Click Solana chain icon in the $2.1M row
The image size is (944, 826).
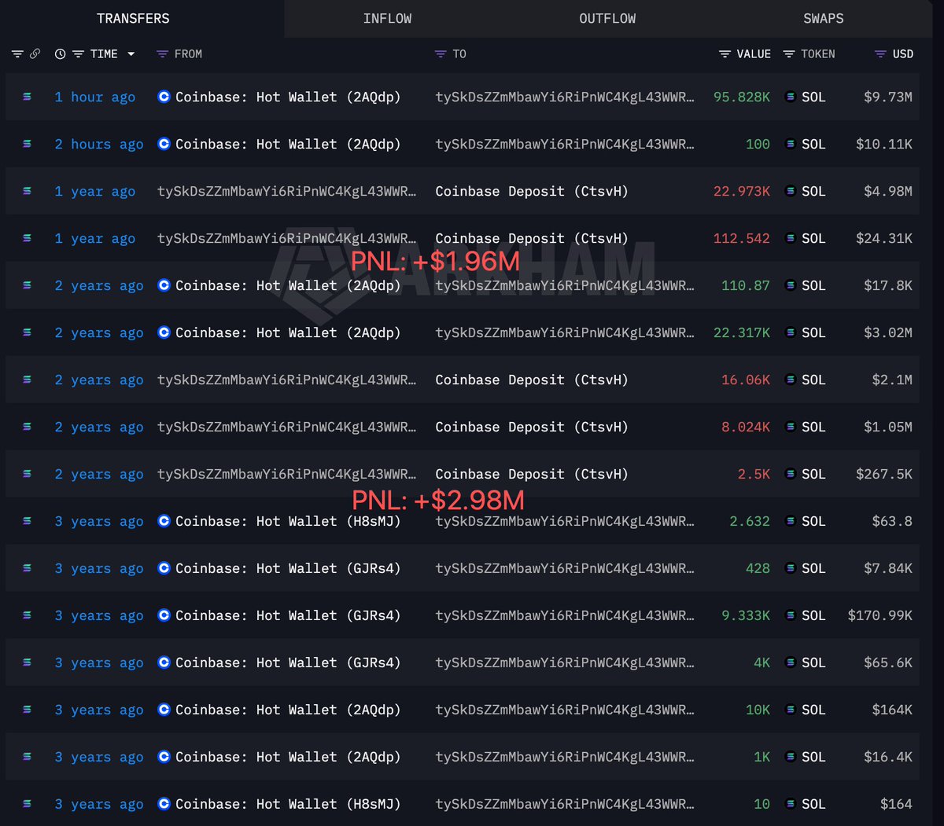pos(27,380)
